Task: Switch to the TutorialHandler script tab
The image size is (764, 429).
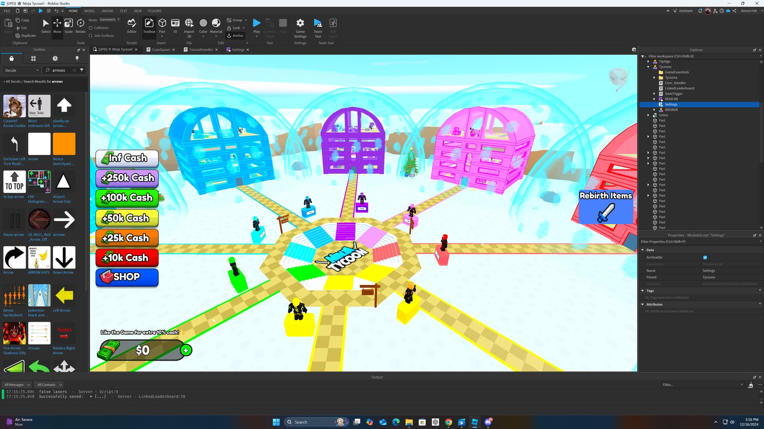Action: pyautogui.click(x=201, y=50)
